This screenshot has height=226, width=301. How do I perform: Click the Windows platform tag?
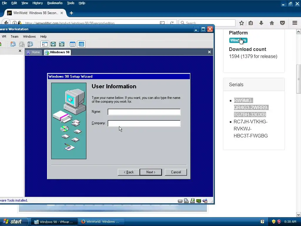(238, 40)
